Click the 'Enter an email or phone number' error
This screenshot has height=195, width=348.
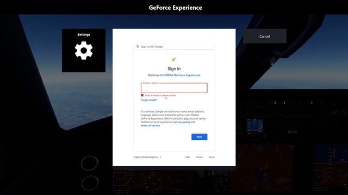[160, 95]
